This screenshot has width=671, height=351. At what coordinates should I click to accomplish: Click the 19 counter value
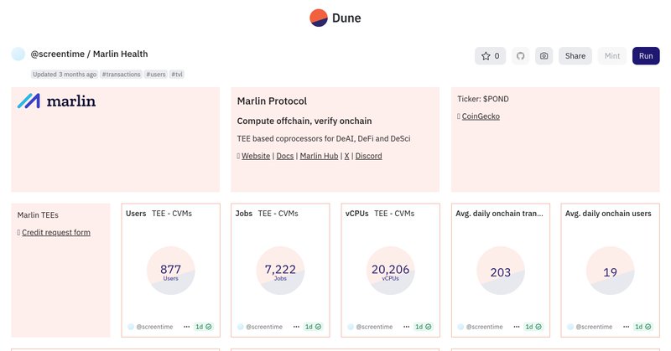(x=610, y=272)
